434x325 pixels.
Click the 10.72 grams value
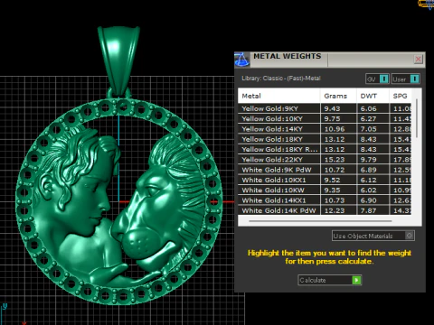[335, 170]
